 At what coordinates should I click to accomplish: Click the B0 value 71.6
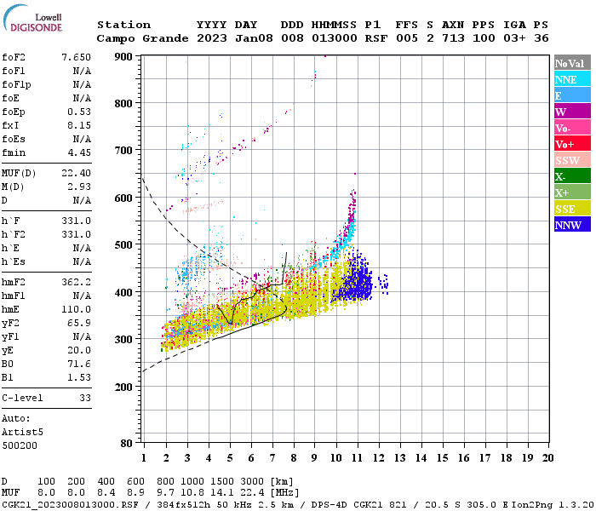point(79,364)
